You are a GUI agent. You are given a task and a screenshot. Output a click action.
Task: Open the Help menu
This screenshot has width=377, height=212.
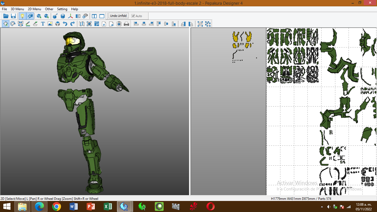75,9
